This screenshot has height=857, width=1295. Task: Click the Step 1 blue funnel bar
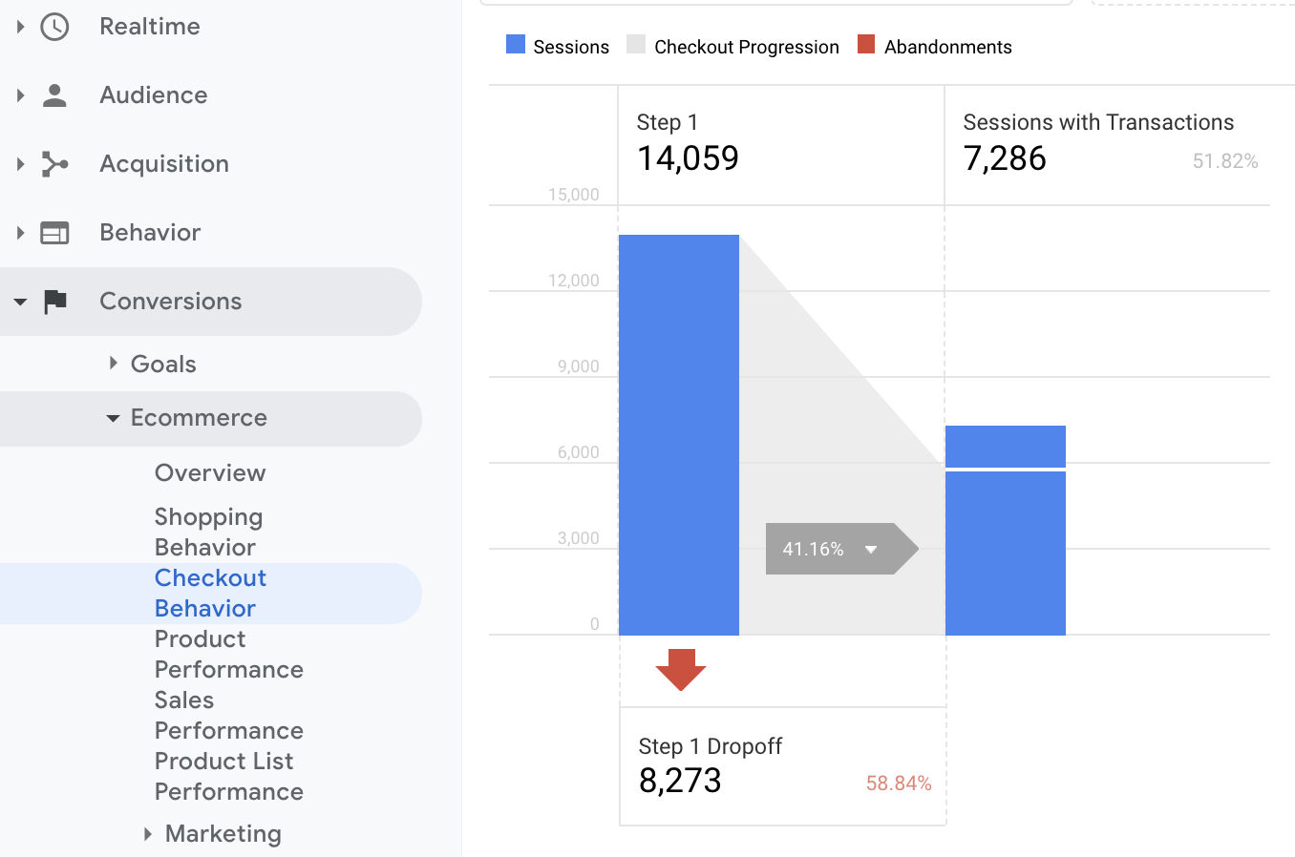pos(679,434)
